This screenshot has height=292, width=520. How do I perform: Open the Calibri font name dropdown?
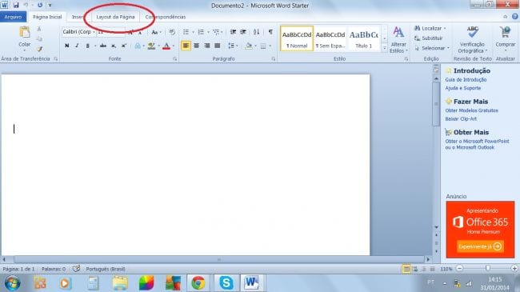94,32
